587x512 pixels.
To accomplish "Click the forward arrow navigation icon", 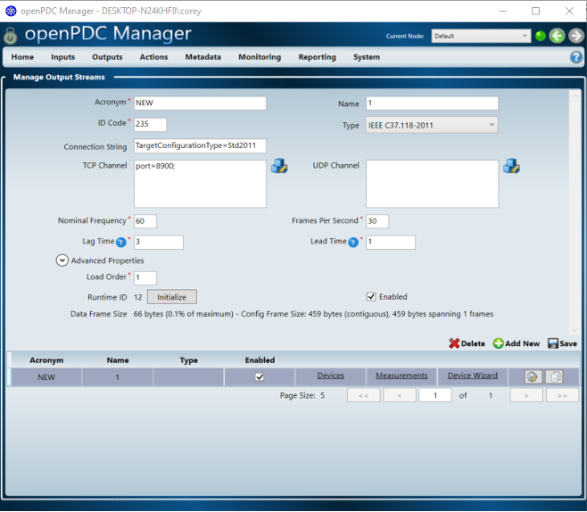I will (x=575, y=36).
